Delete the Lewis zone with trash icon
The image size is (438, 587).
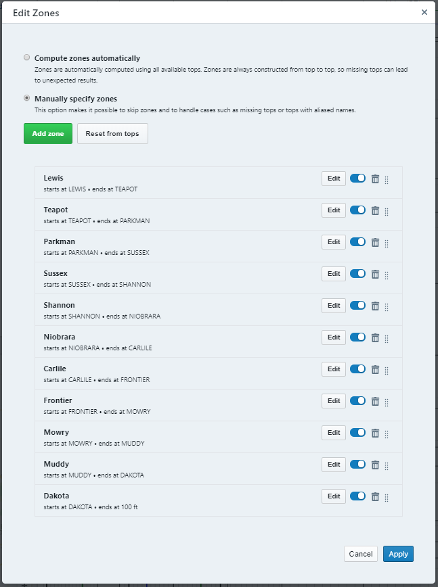pos(375,179)
